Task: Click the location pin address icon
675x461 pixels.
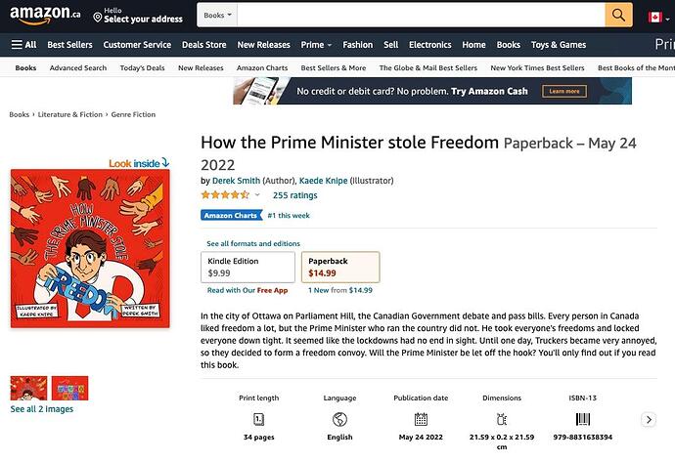Action: coord(98,18)
